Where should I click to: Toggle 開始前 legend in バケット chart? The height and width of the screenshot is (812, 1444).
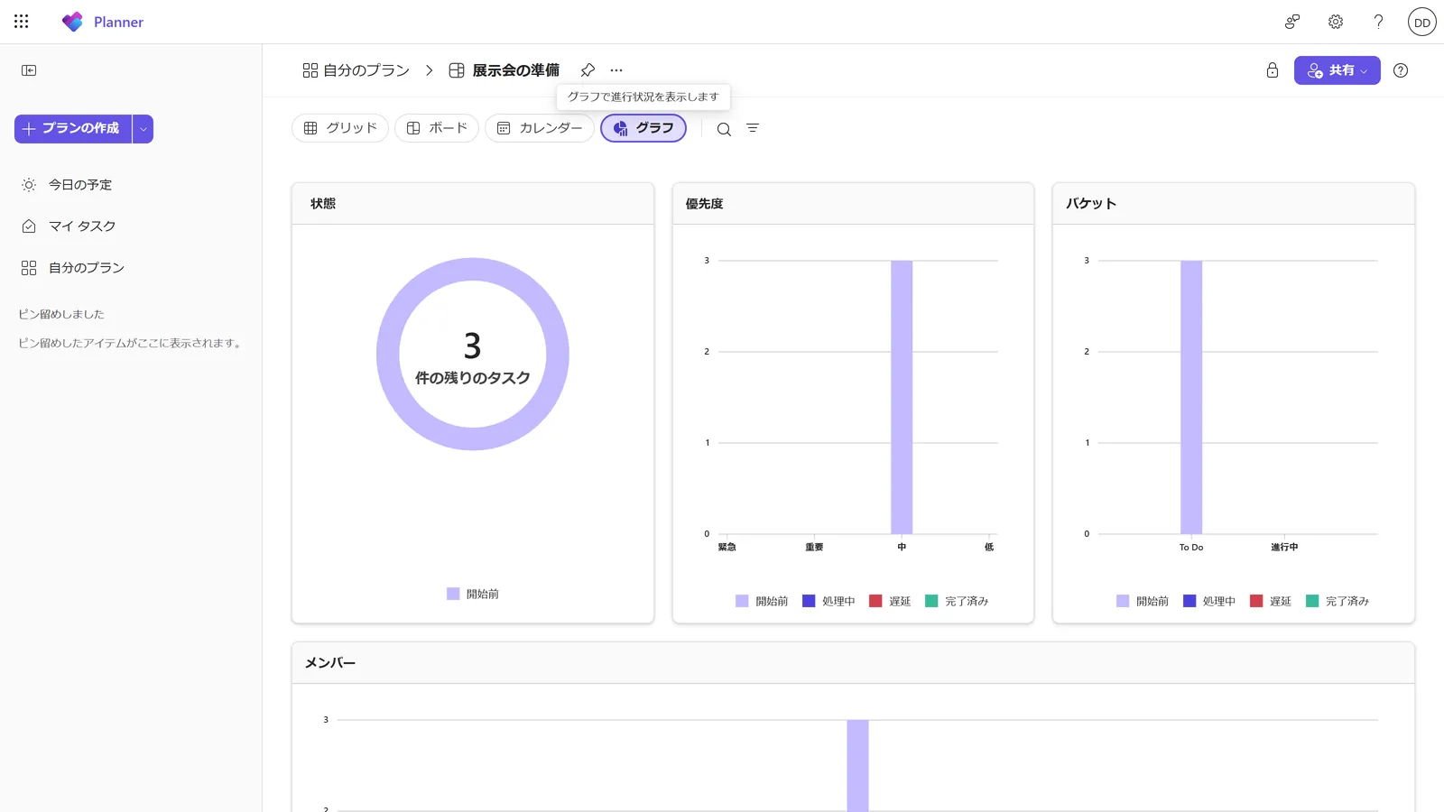(x=1143, y=601)
